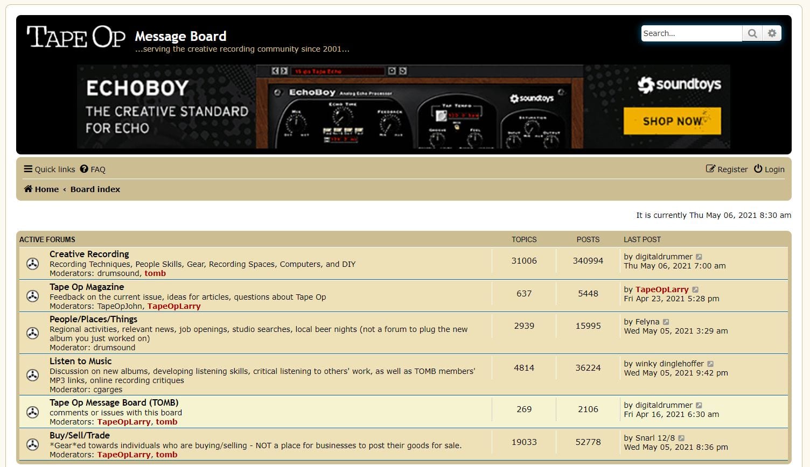Open advanced search gear icon

772,33
